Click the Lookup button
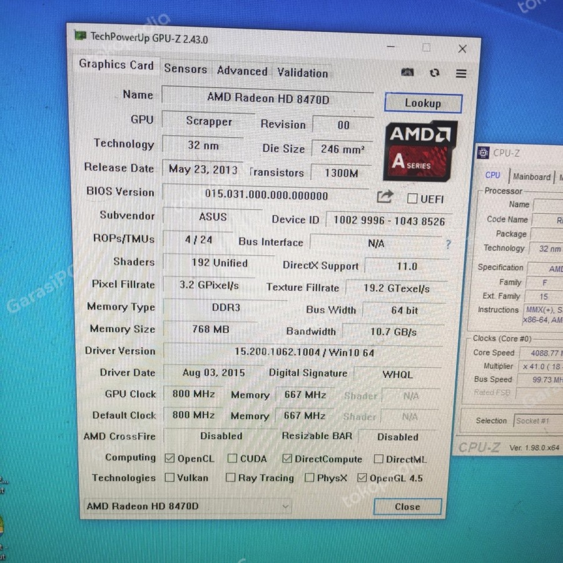563x563 pixels. [x=423, y=103]
